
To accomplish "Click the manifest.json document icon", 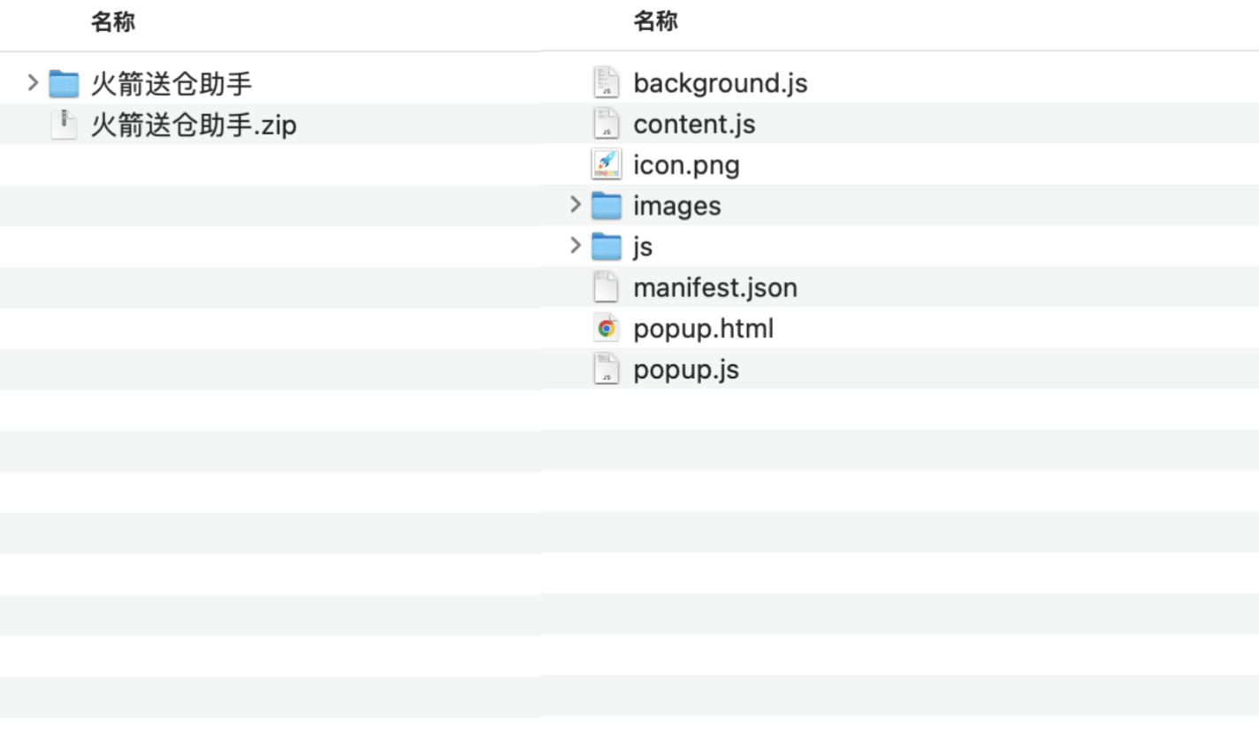I will pyautogui.click(x=606, y=287).
